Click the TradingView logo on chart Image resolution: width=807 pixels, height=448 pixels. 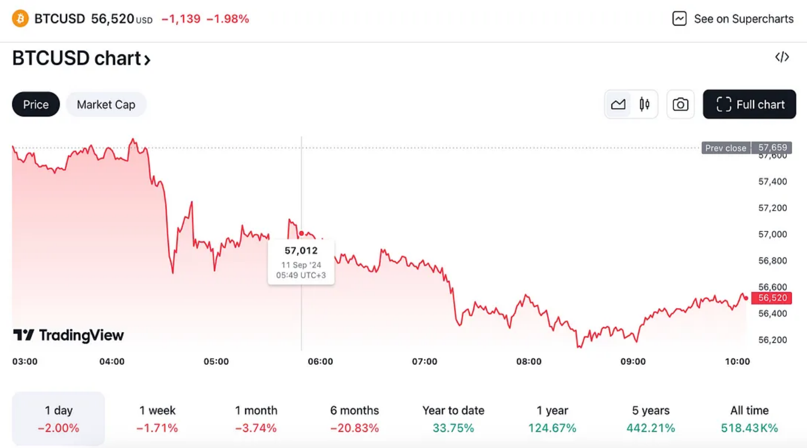(69, 335)
